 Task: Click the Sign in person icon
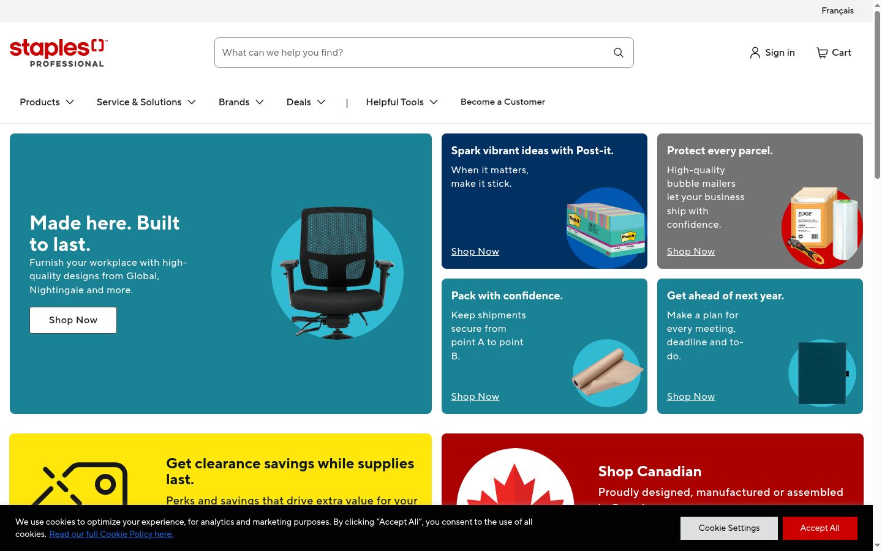click(755, 53)
